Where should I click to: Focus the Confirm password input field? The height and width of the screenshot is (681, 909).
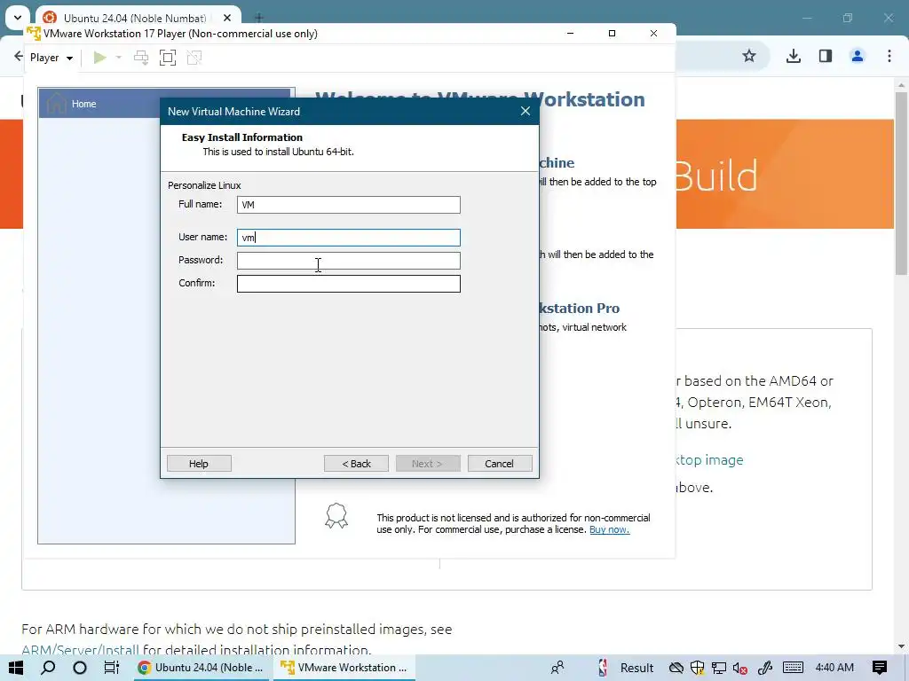pos(348,284)
